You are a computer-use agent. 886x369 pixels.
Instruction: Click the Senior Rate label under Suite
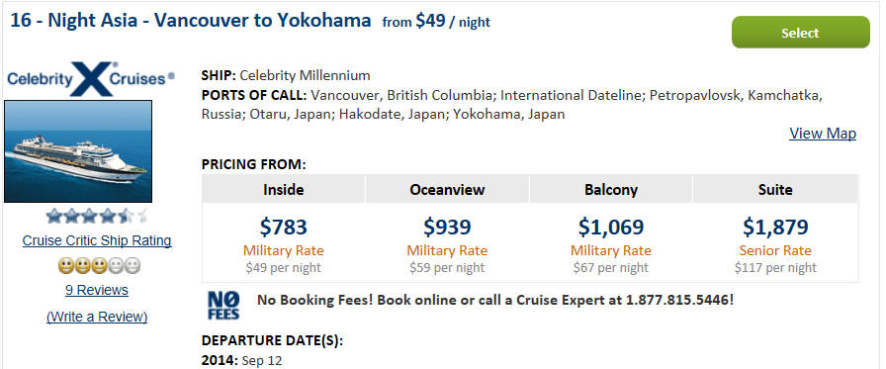point(775,250)
